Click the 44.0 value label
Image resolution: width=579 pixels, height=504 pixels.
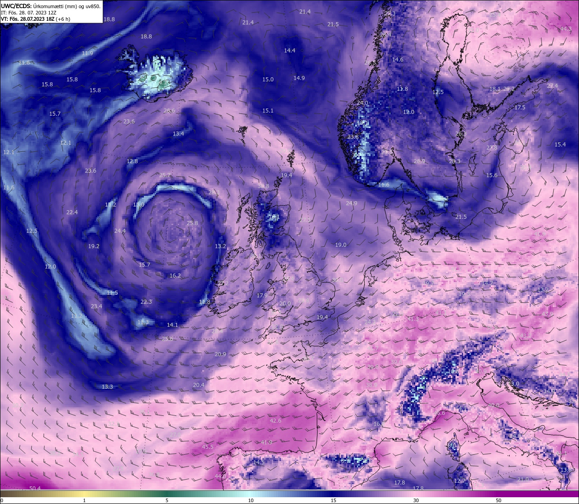[x=220, y=476]
